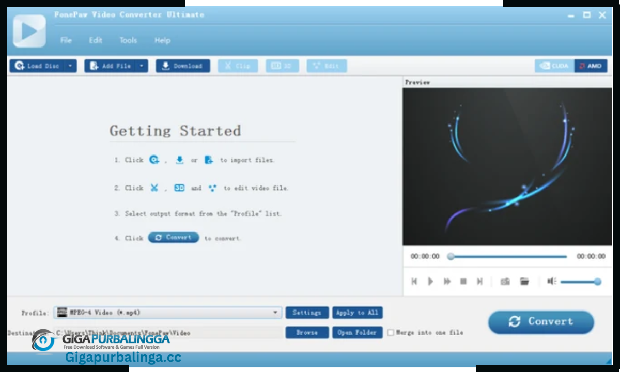This screenshot has height=372, width=620.
Task: Adjust the volume slider
Action: [581, 282]
